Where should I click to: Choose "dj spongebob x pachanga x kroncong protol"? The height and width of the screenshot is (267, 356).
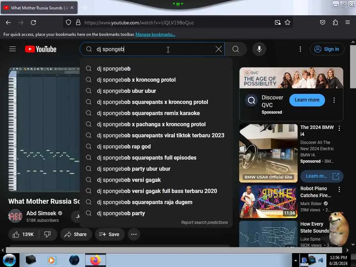pos(156,124)
